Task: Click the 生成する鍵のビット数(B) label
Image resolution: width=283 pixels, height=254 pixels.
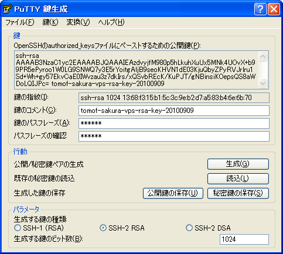Action: coord(49,239)
